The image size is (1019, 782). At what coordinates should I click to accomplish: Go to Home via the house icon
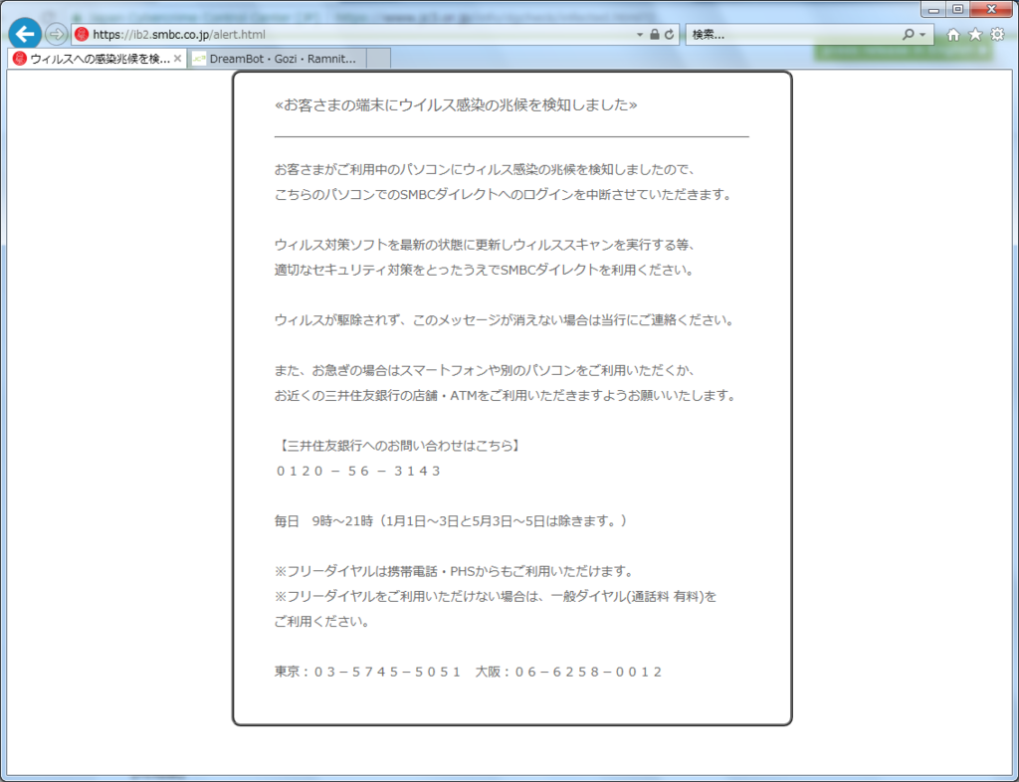click(x=953, y=35)
